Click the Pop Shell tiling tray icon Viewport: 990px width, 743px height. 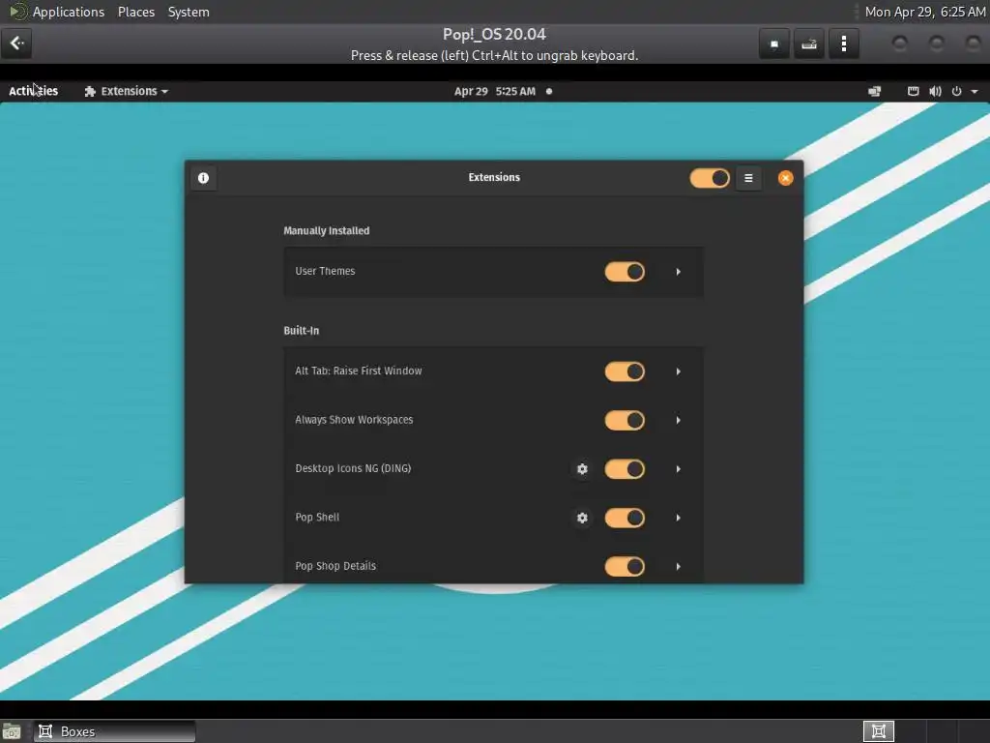tap(874, 91)
